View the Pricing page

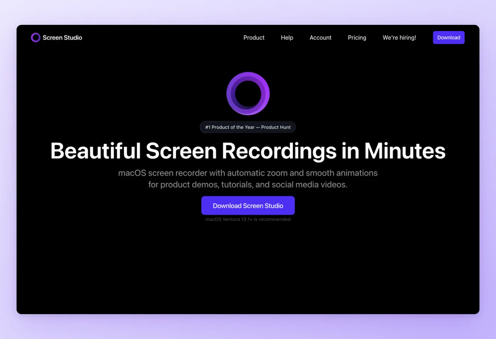[x=357, y=38]
